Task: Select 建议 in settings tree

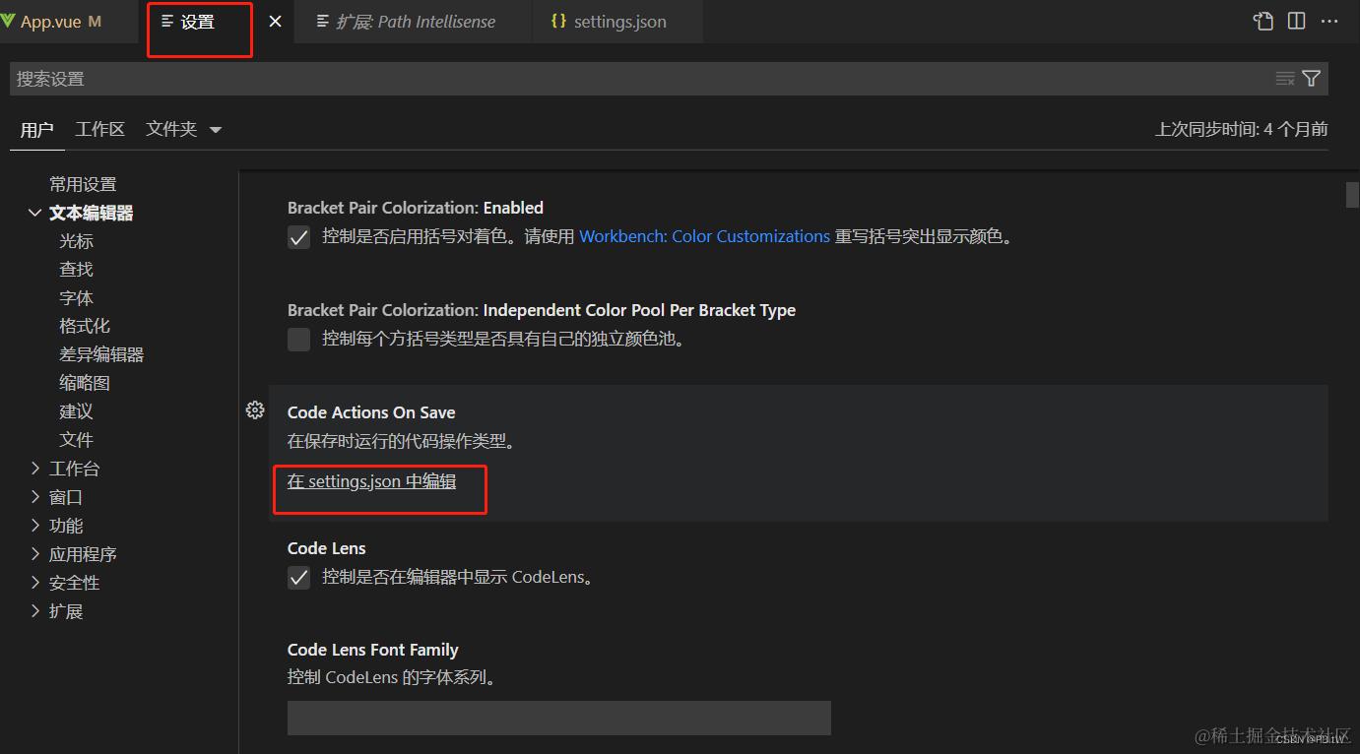Action: [x=77, y=411]
